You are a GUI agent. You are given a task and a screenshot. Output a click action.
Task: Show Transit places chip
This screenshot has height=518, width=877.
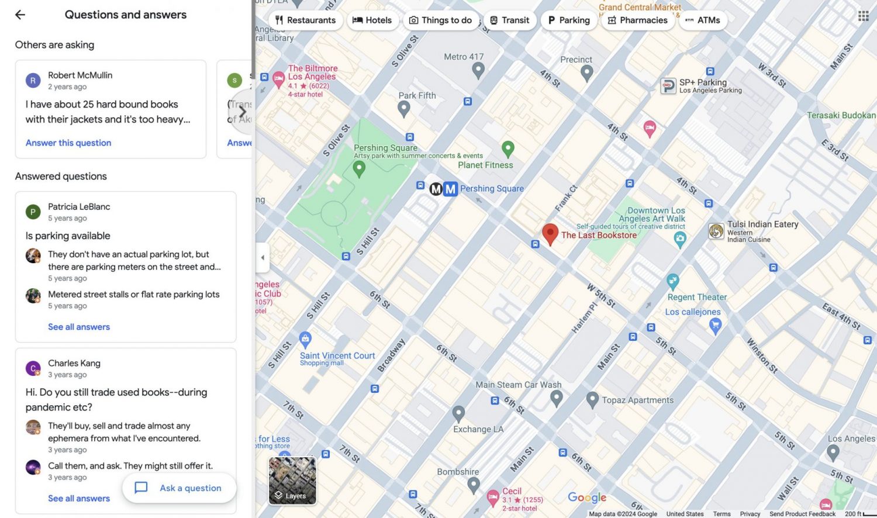[x=510, y=20]
